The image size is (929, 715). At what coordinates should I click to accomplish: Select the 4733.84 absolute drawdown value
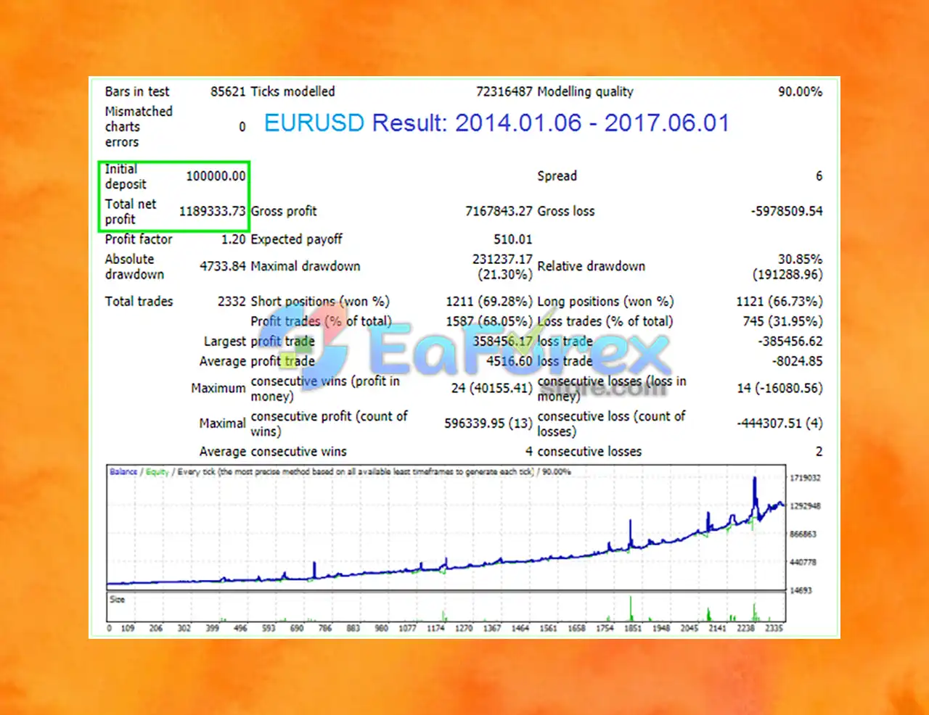click(223, 266)
